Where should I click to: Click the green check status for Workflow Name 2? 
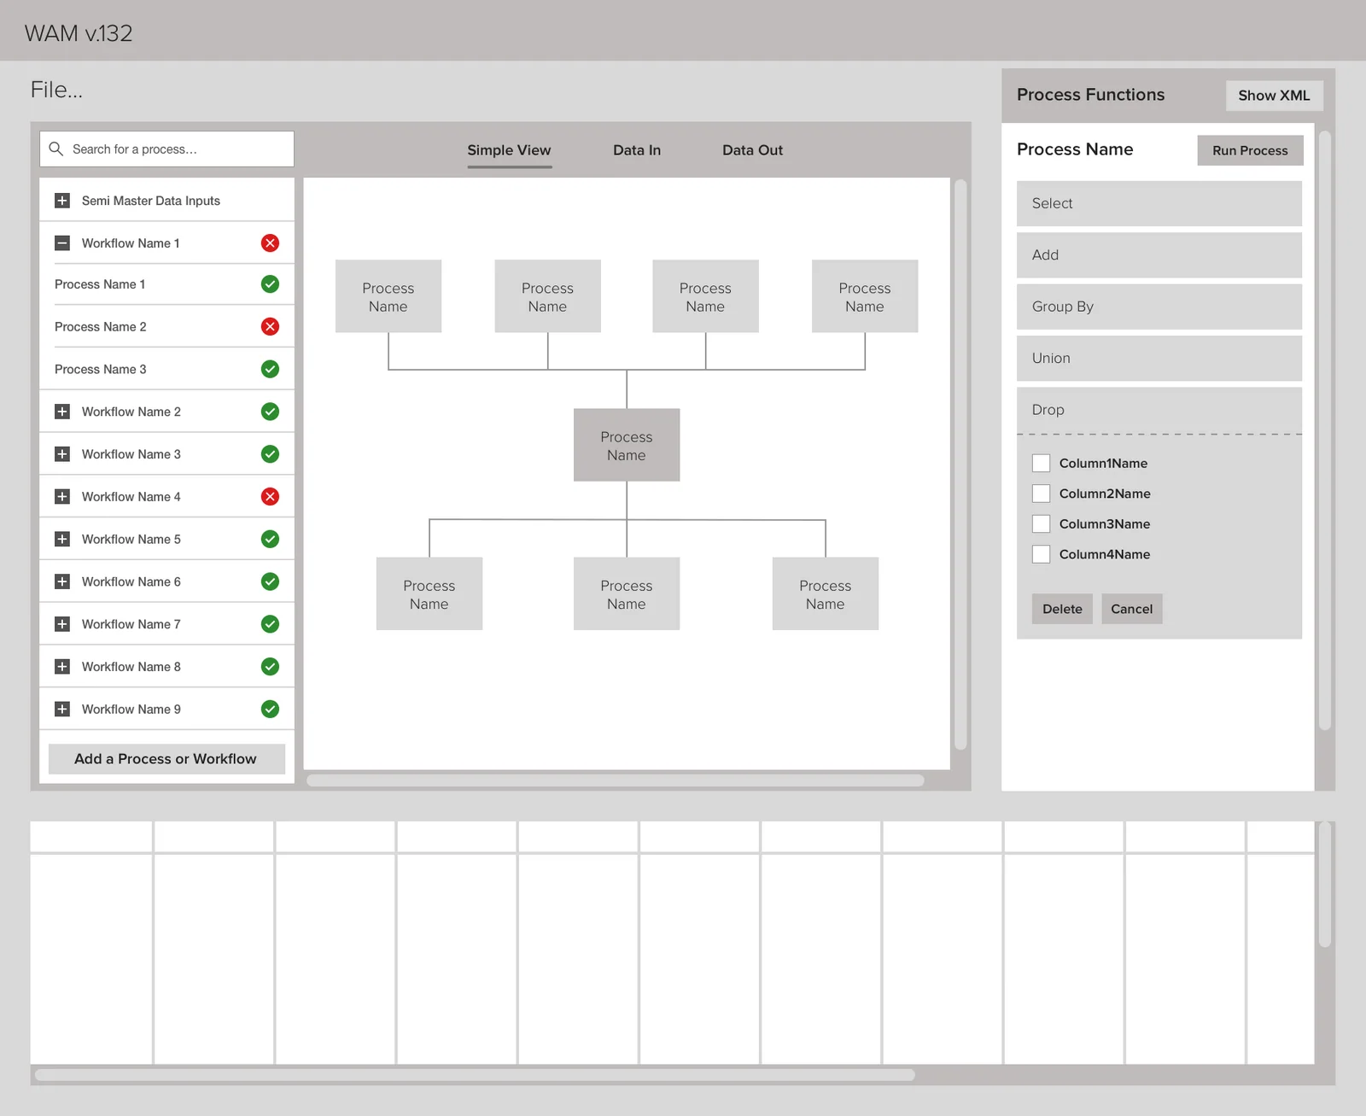270,412
